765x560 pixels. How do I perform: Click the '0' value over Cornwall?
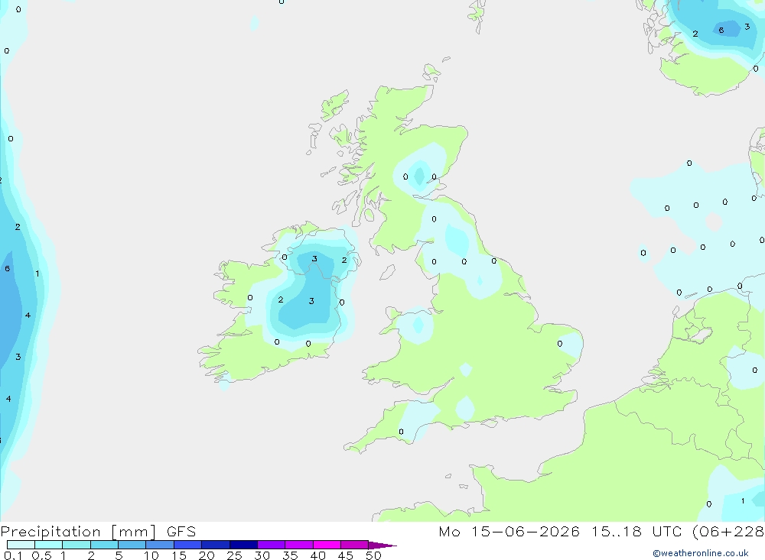401,432
